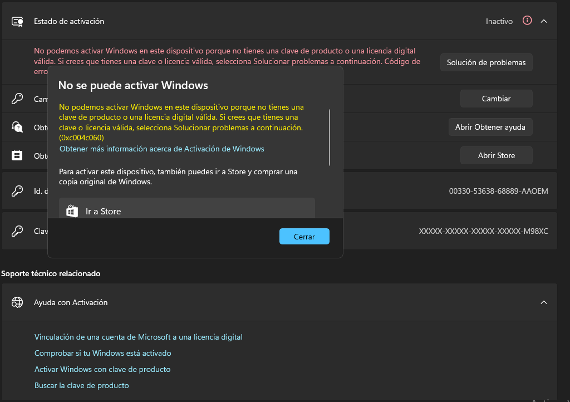Click the key icon in the product key row

(x=17, y=231)
